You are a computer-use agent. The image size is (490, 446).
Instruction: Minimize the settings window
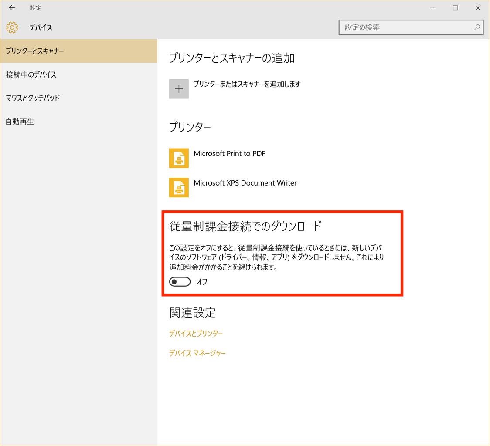(433, 8)
